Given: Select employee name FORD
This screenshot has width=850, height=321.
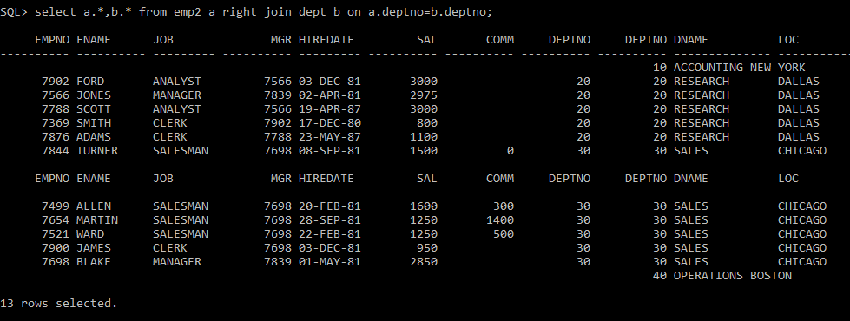Looking at the screenshot, I should point(90,82).
